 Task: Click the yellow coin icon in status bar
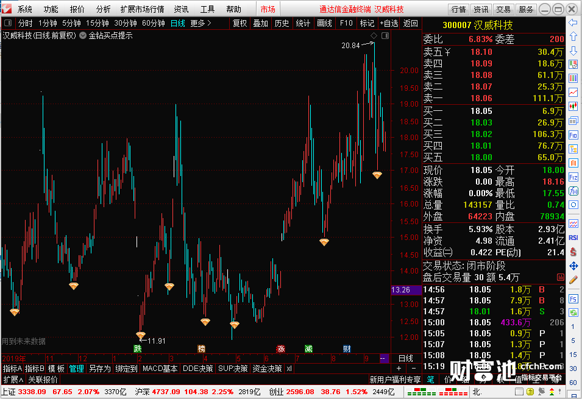tap(530, 392)
